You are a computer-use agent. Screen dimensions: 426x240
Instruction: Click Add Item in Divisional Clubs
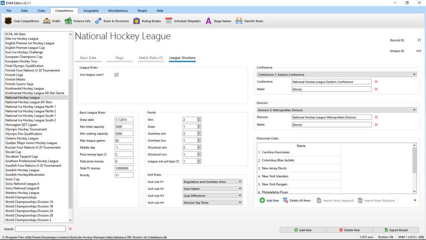(x=269, y=200)
